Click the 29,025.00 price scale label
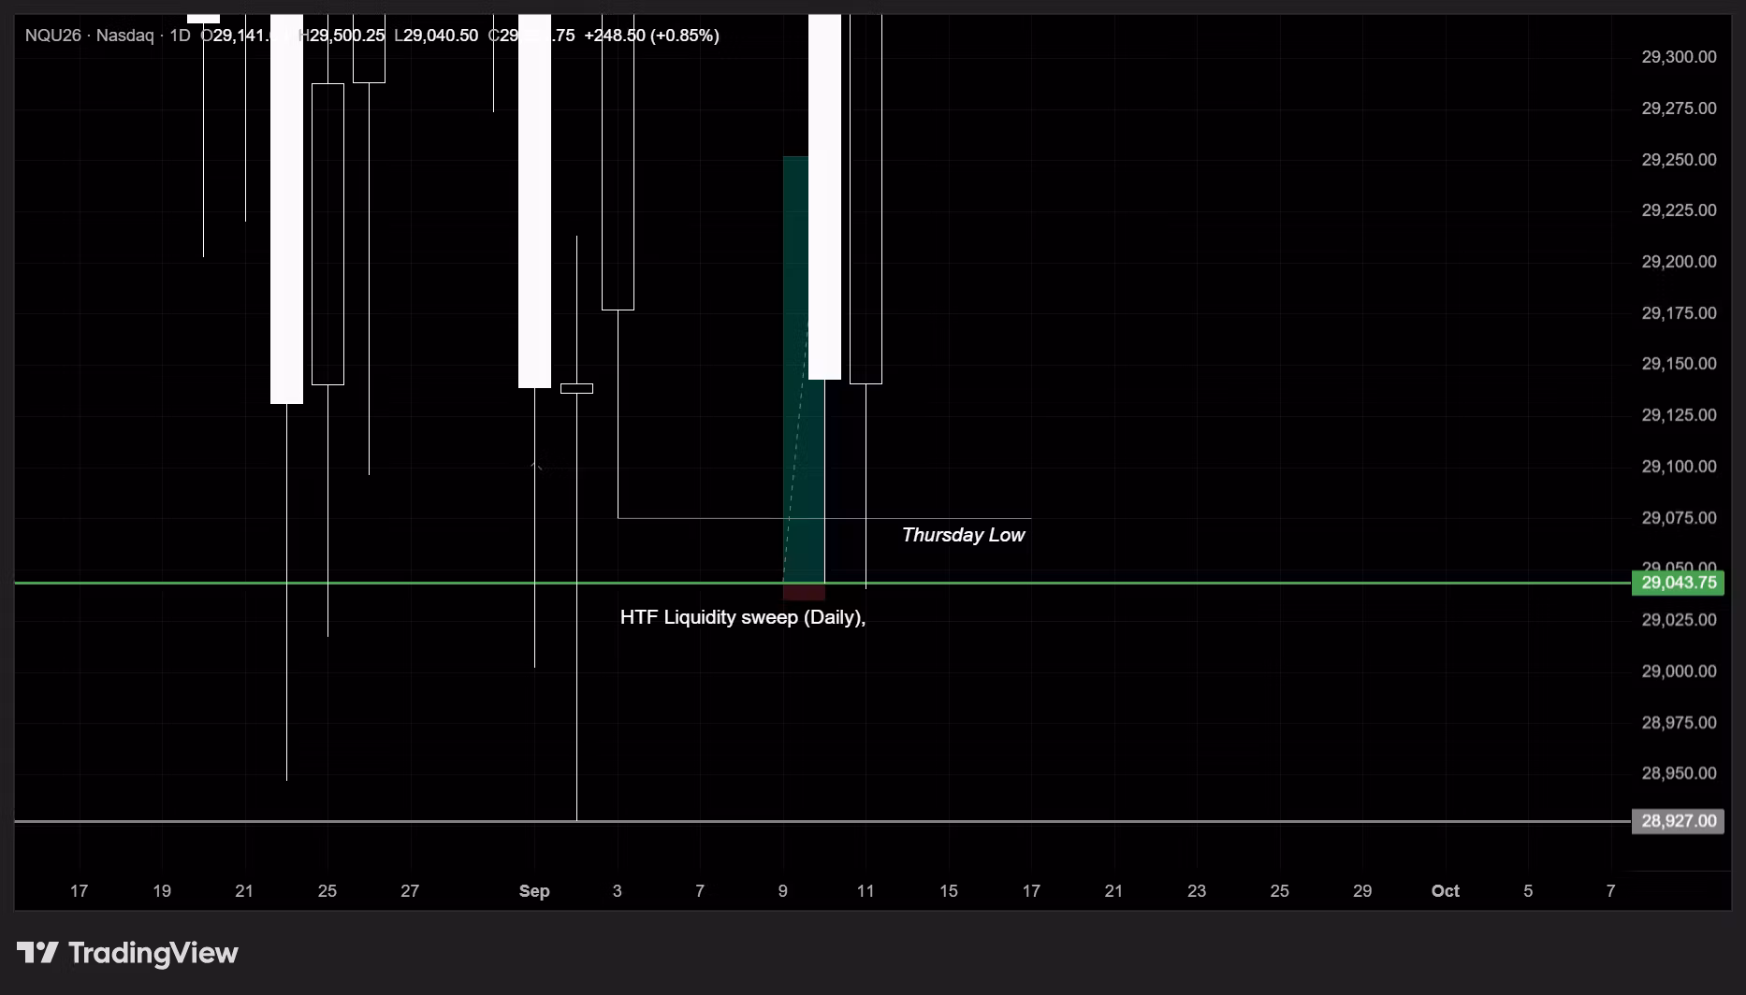The image size is (1746, 995). pyautogui.click(x=1679, y=620)
